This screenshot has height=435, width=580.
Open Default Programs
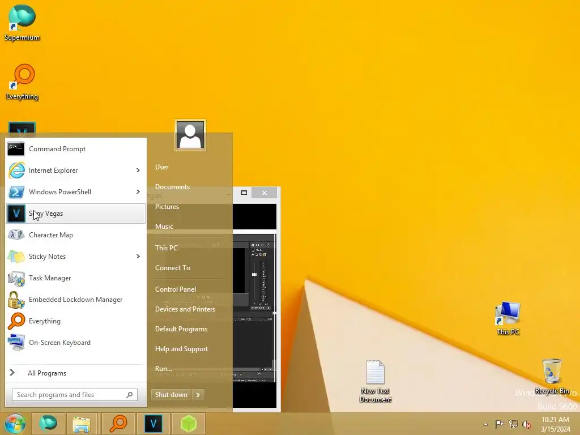click(181, 329)
